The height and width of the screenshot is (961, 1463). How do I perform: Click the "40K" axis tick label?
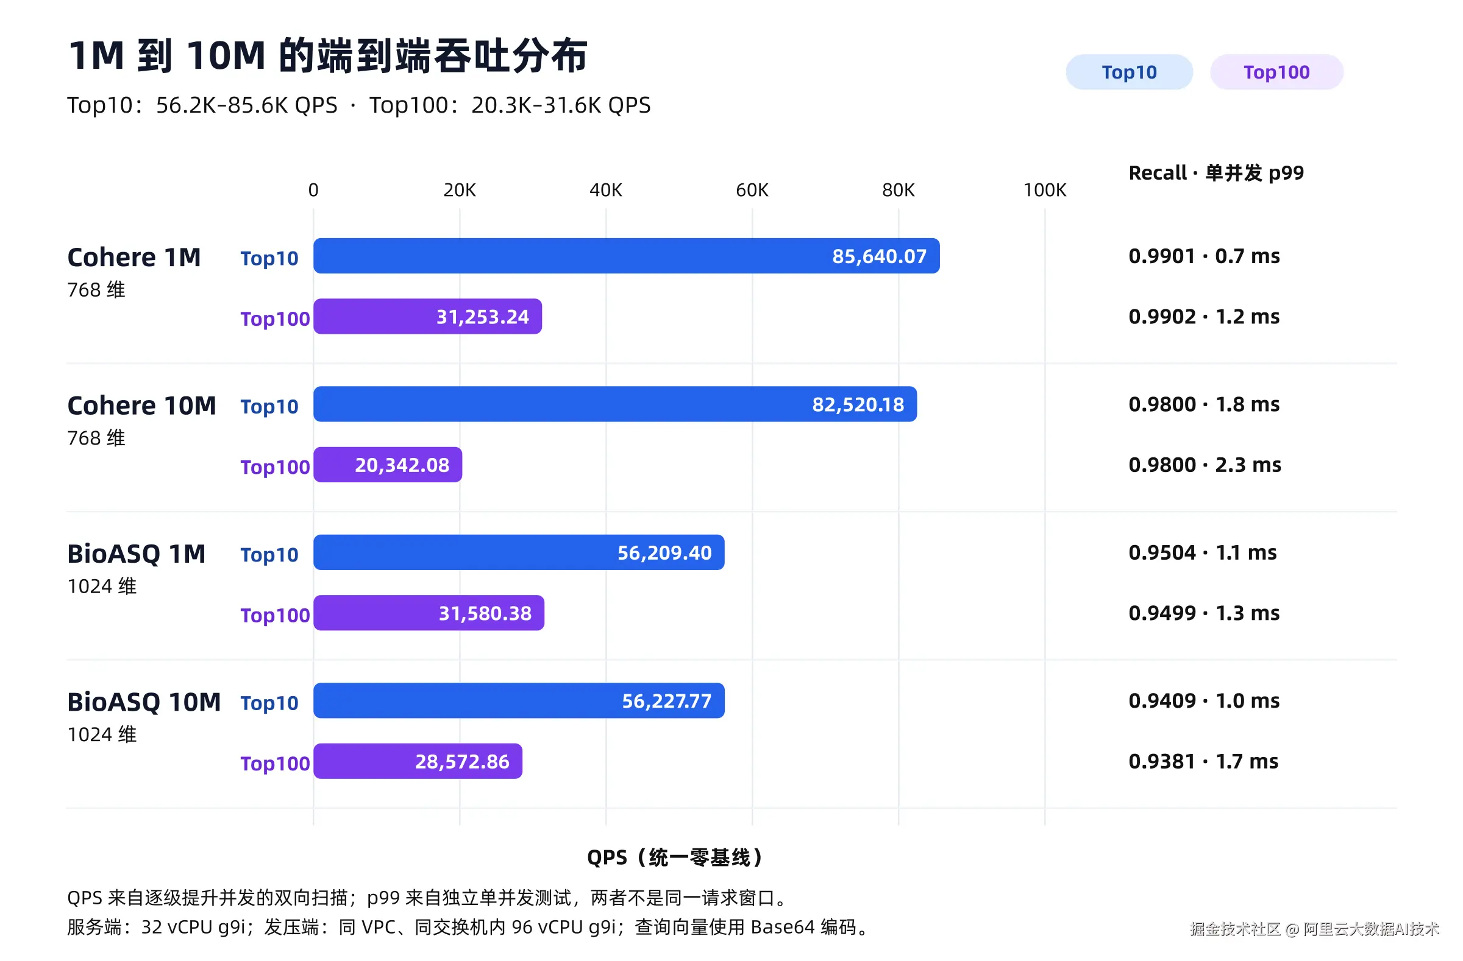[x=606, y=191]
